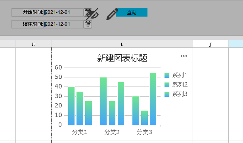243x143 pixels.
Task: Click the tallest bar in 分类3
Action: (x=153, y=99)
